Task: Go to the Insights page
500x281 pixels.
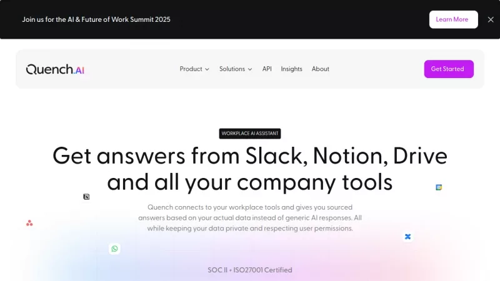Action: click(291, 69)
